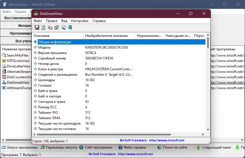The width and height of the screenshot is (245, 158).
Task: Open the Справка menu in DiskSmartView
Action: (99, 21)
